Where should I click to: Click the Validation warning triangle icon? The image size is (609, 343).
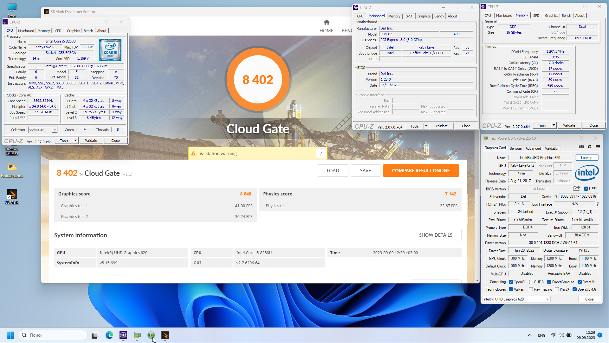point(193,154)
